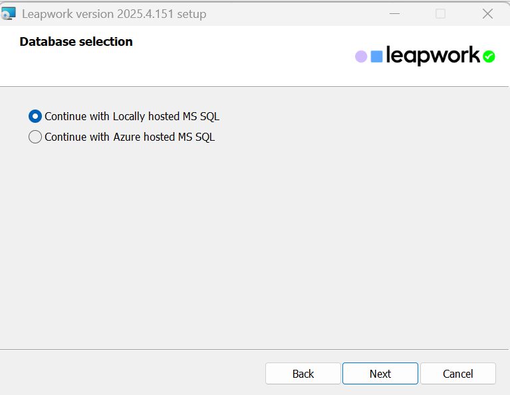The image size is (510, 395).
Task: Click the blue square in Leapwork logo
Action: click(x=376, y=57)
